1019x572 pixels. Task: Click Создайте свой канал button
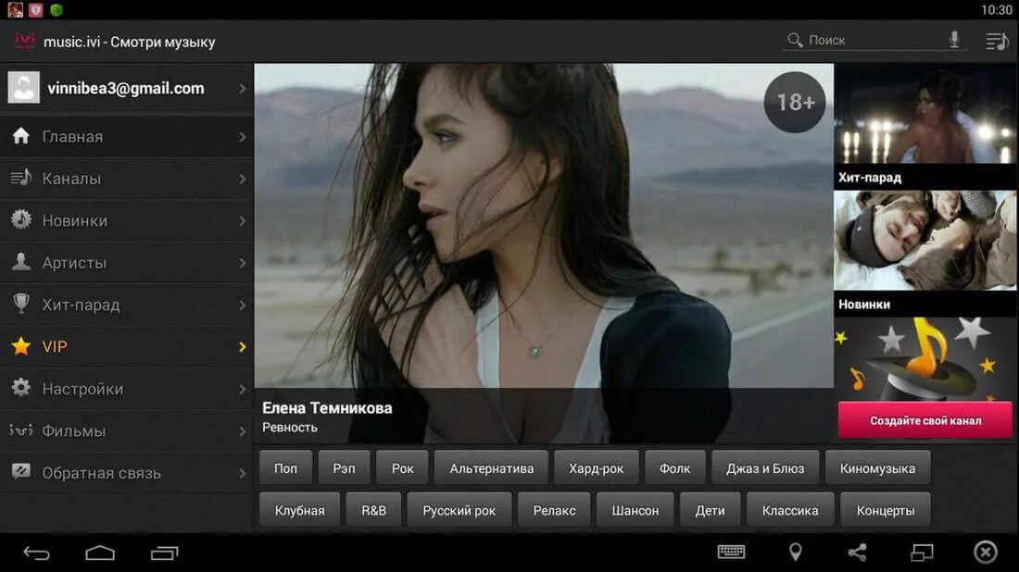(925, 420)
